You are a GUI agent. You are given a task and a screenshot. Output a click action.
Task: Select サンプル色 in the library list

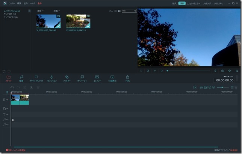[x=10, y=14]
